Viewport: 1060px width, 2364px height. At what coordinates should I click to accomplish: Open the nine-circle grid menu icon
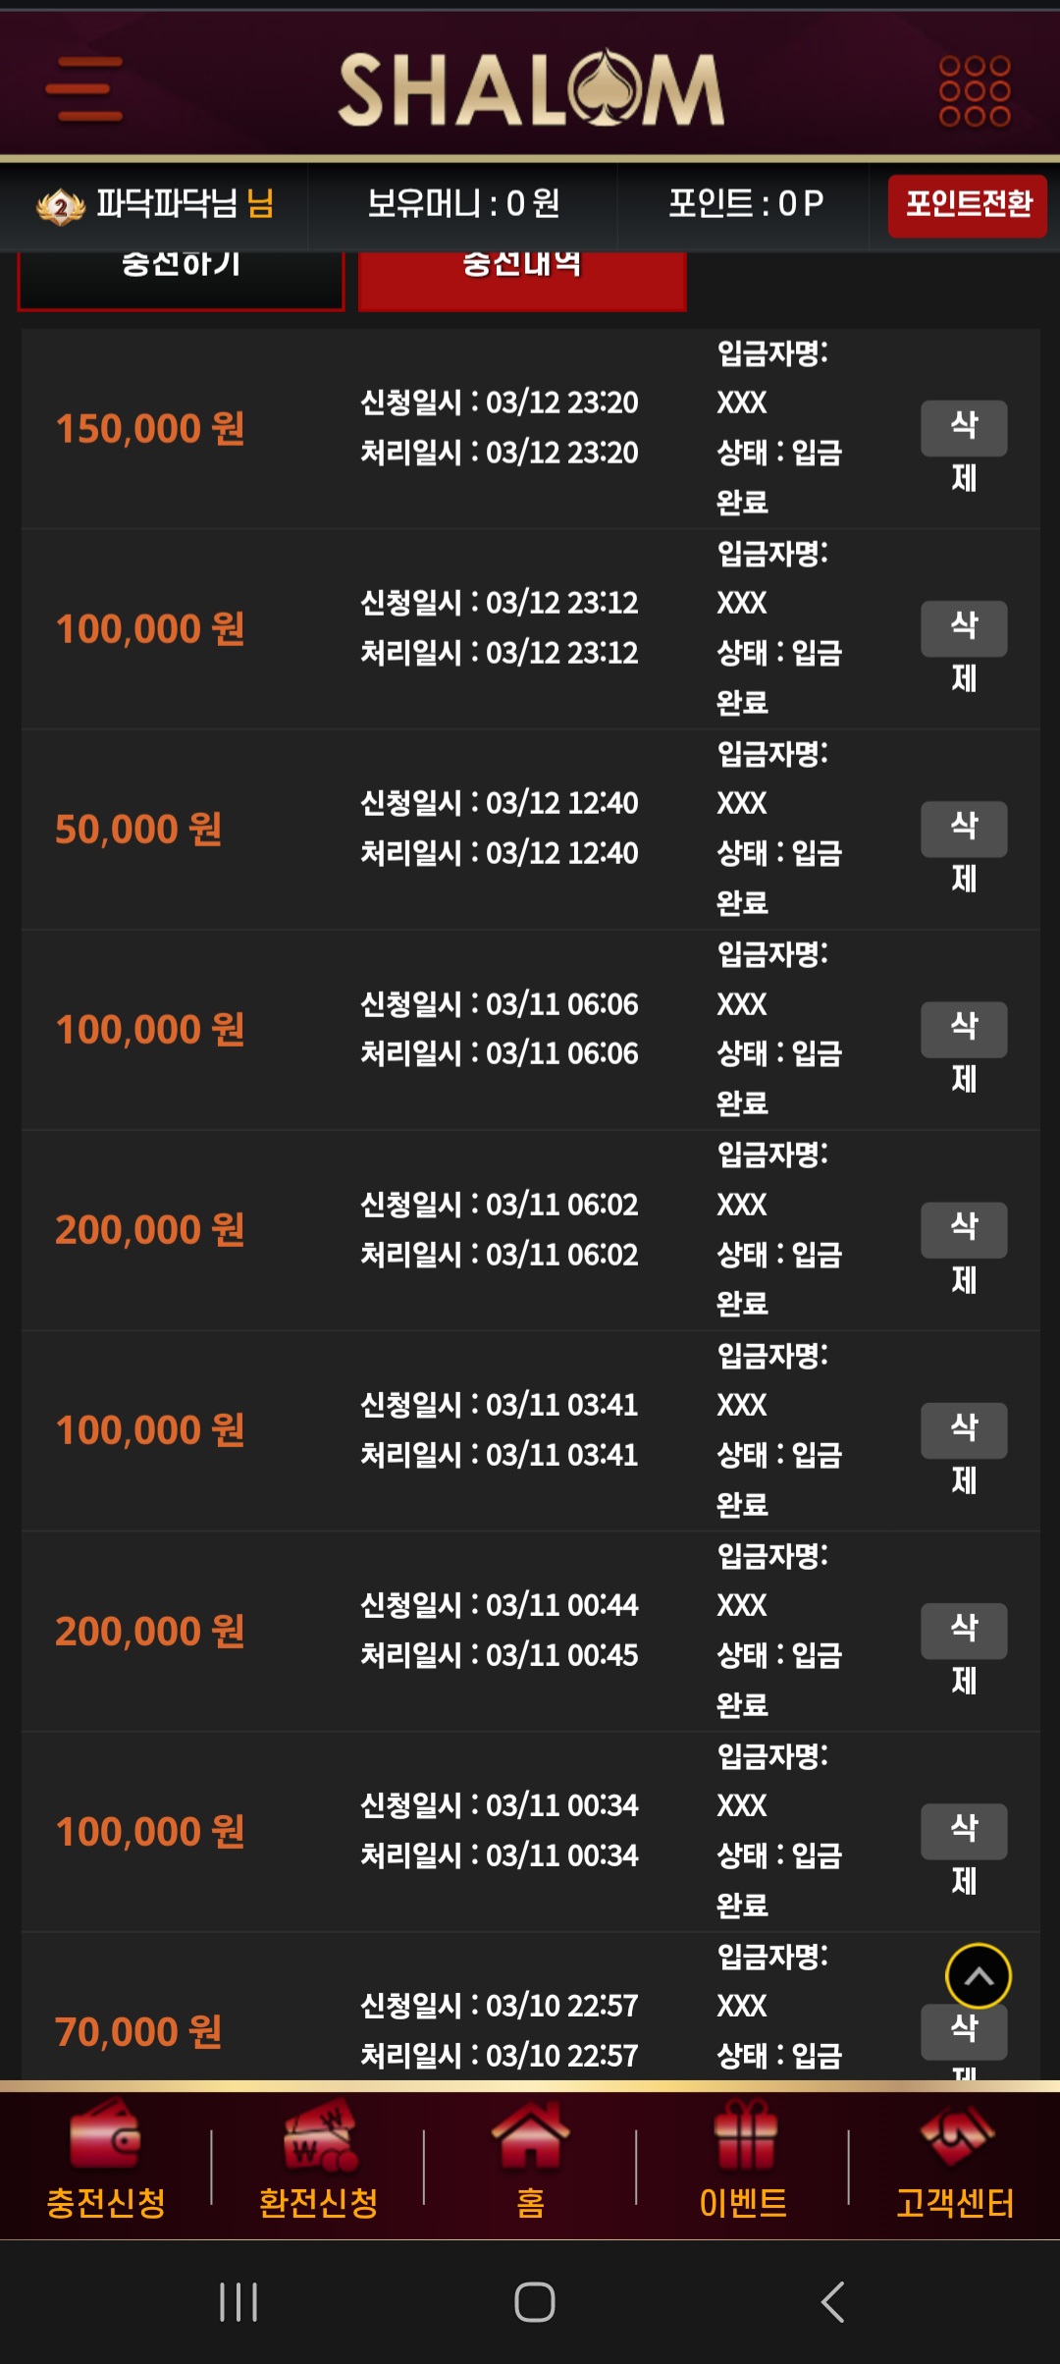tap(975, 90)
